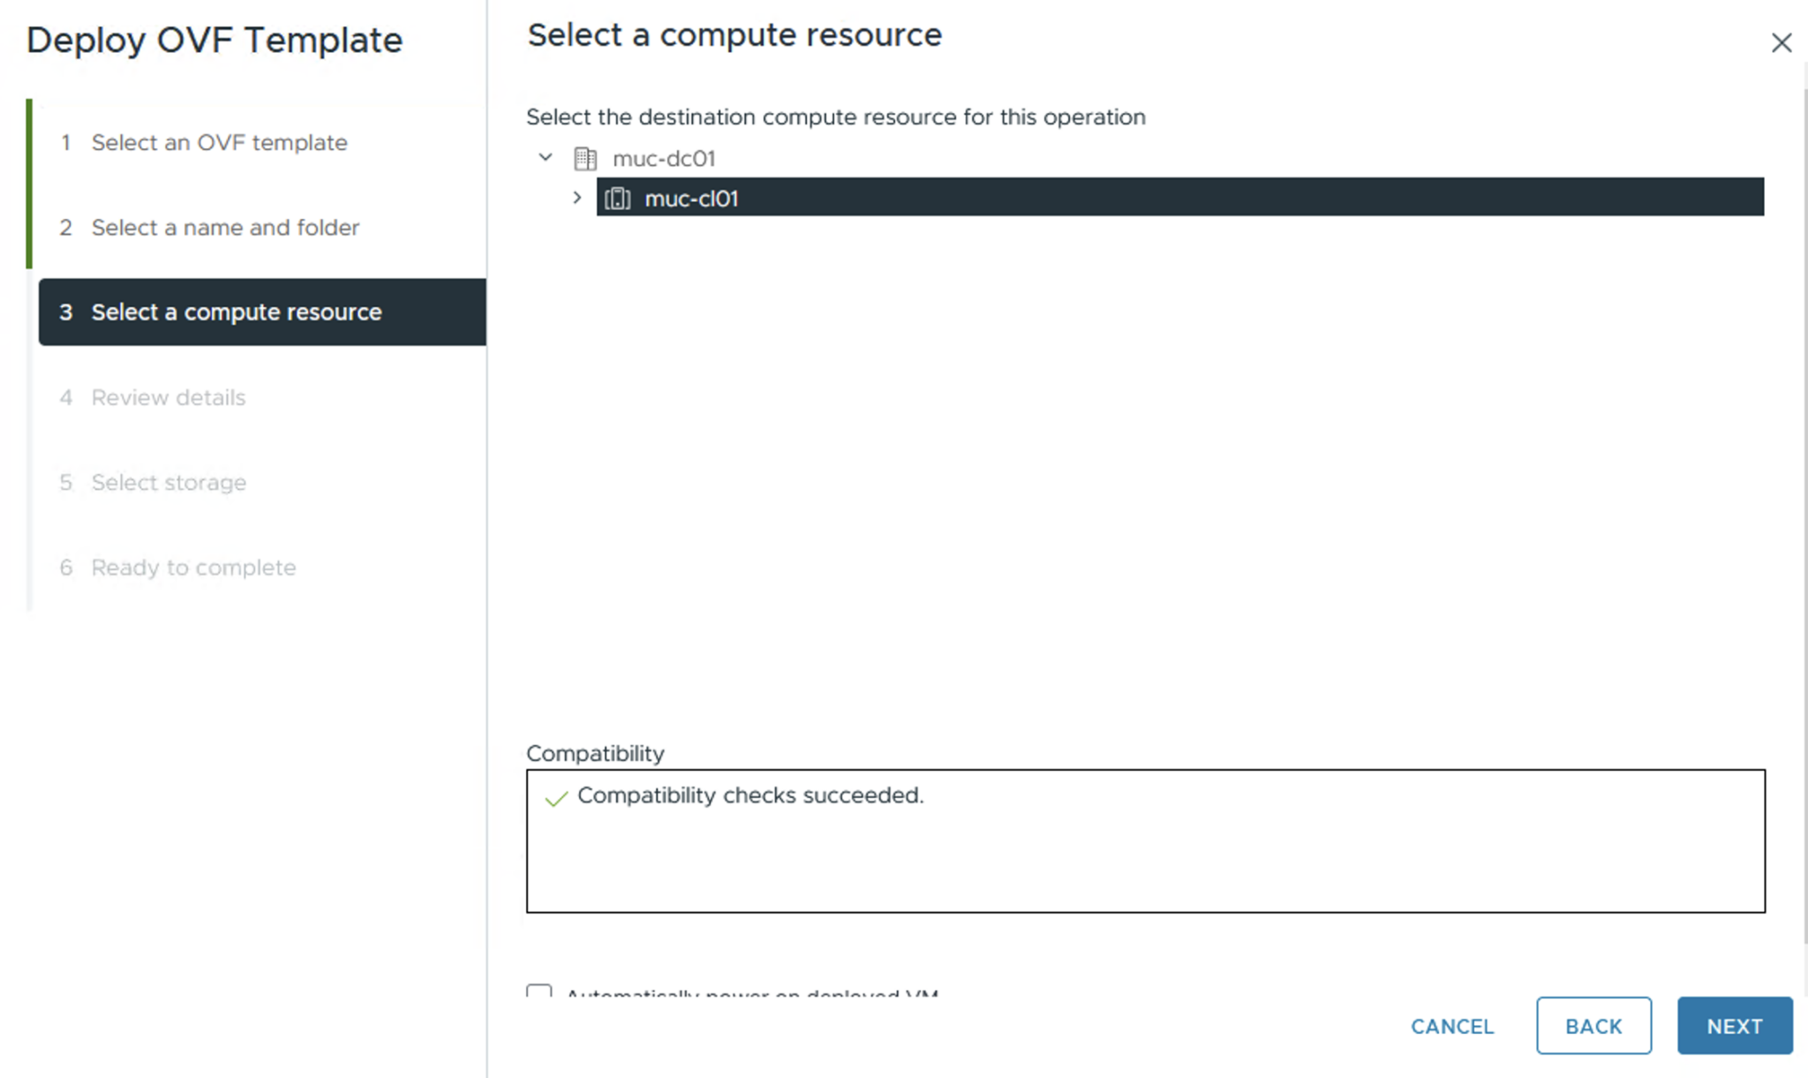This screenshot has height=1078, width=1808.
Task: Click step 6 Ready to complete
Action: tap(193, 568)
